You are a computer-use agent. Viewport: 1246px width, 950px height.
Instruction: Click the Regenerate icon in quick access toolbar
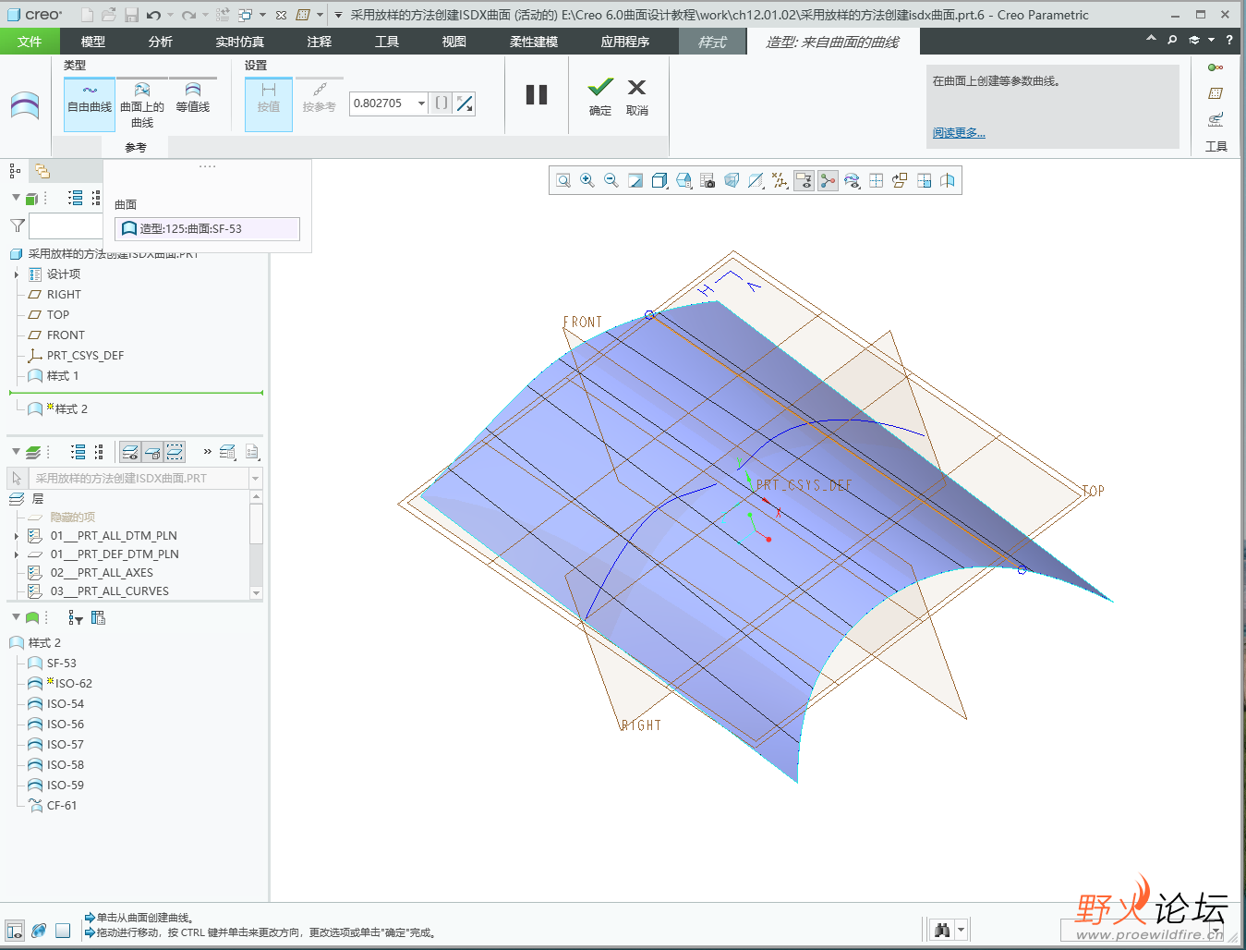point(223,15)
